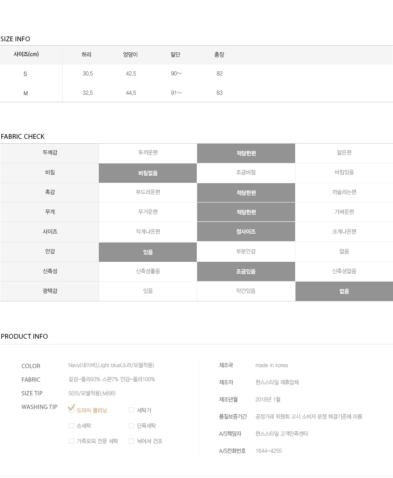The image size is (393, 478).
Task: Check the 손세탁 checkbox
Action: [72, 426]
